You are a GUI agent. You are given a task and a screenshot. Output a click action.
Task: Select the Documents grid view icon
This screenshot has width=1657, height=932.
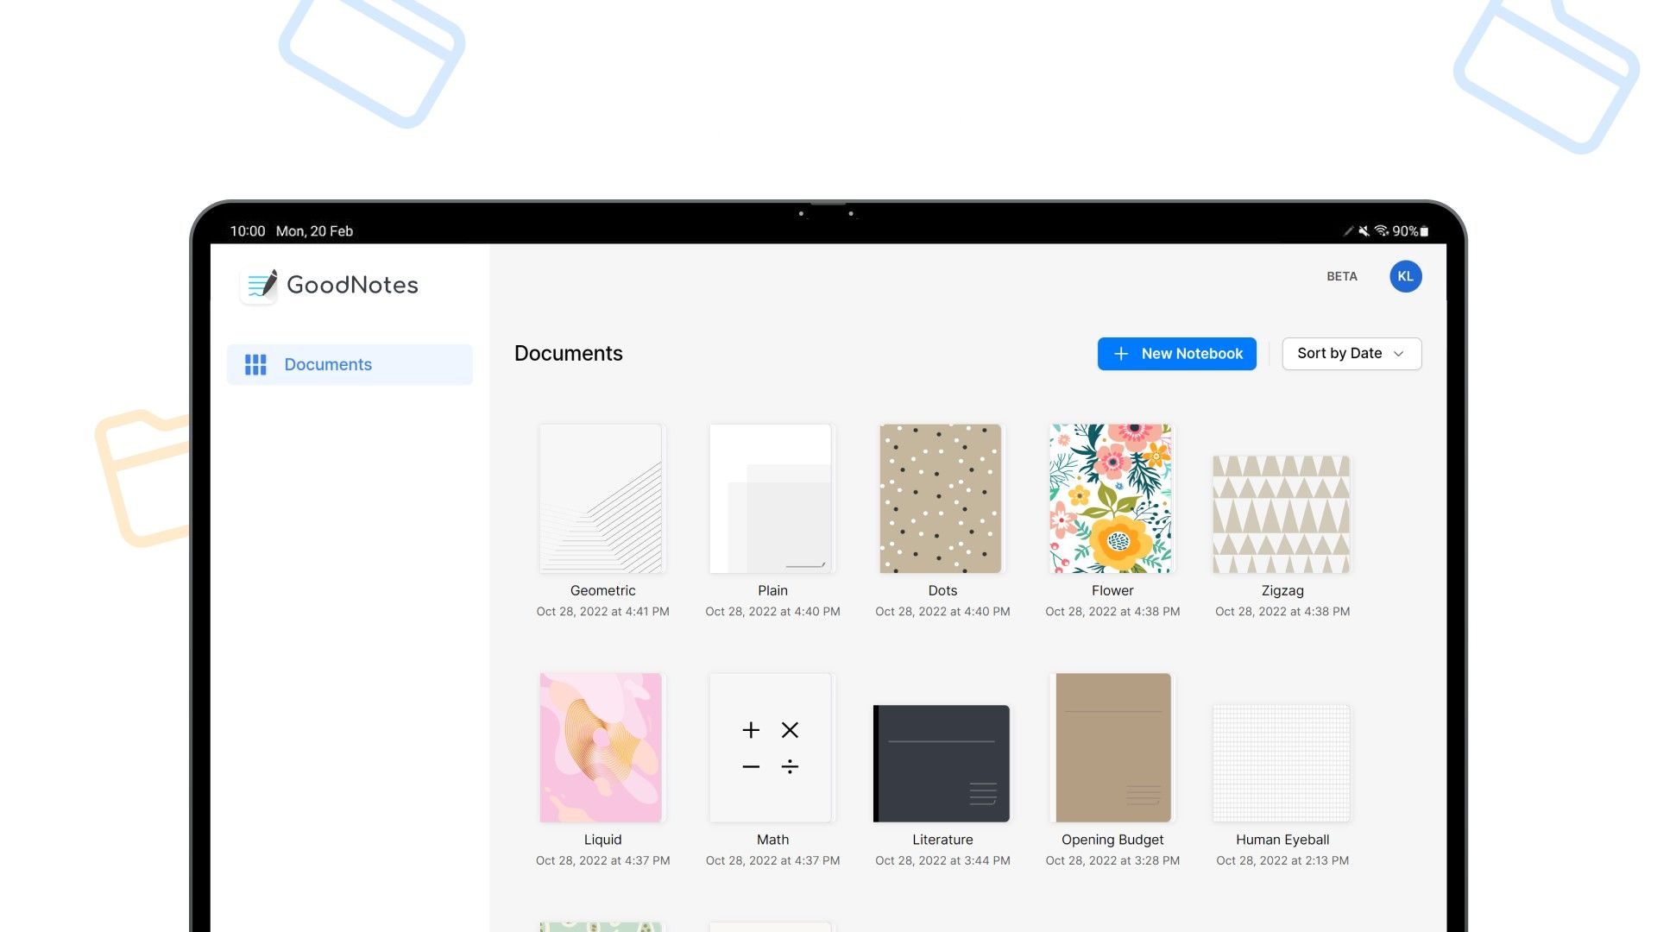tap(255, 364)
